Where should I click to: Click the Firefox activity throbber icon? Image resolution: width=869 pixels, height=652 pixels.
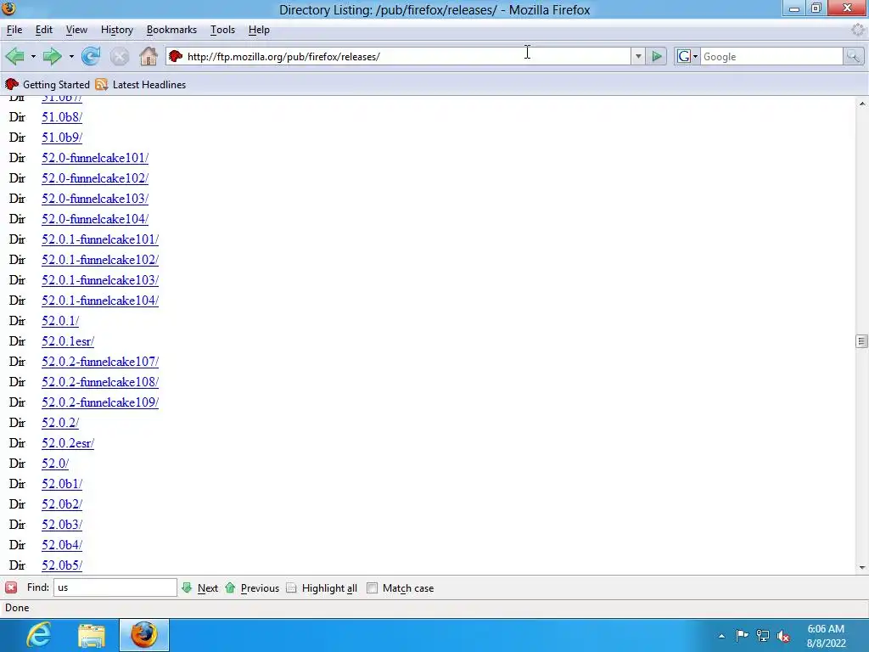(859, 30)
